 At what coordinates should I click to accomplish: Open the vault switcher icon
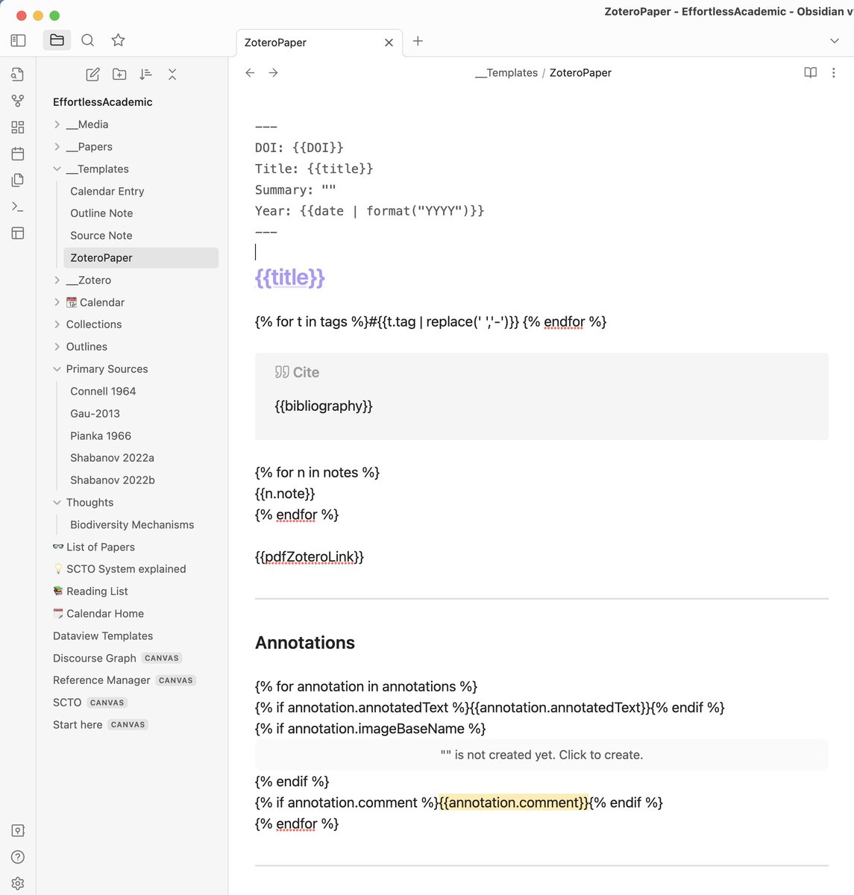coord(18,830)
